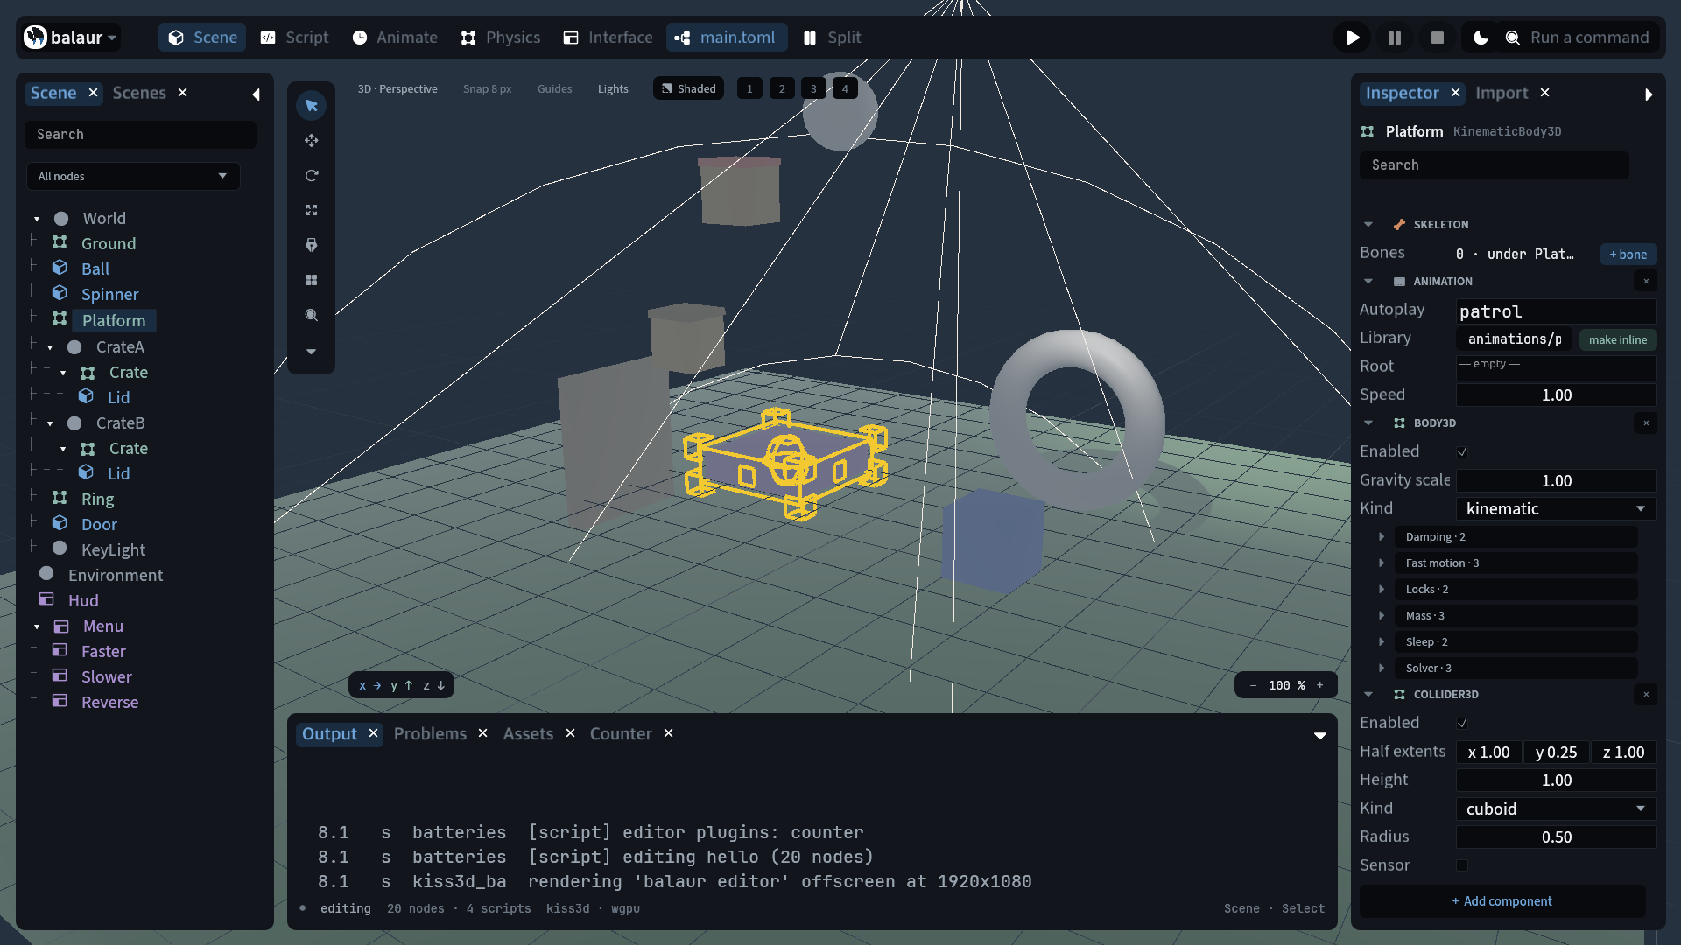
Task: Select the Spinner node in scene tree
Action: tap(109, 295)
